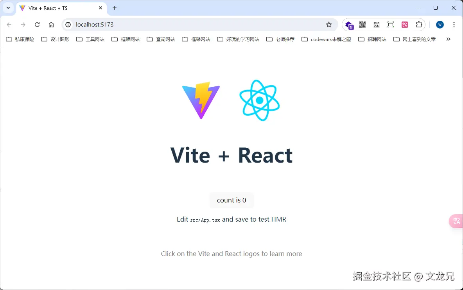The height and width of the screenshot is (290, 463).
Task: Open the 设计图形 bookmark folder
Action: [x=55, y=39]
